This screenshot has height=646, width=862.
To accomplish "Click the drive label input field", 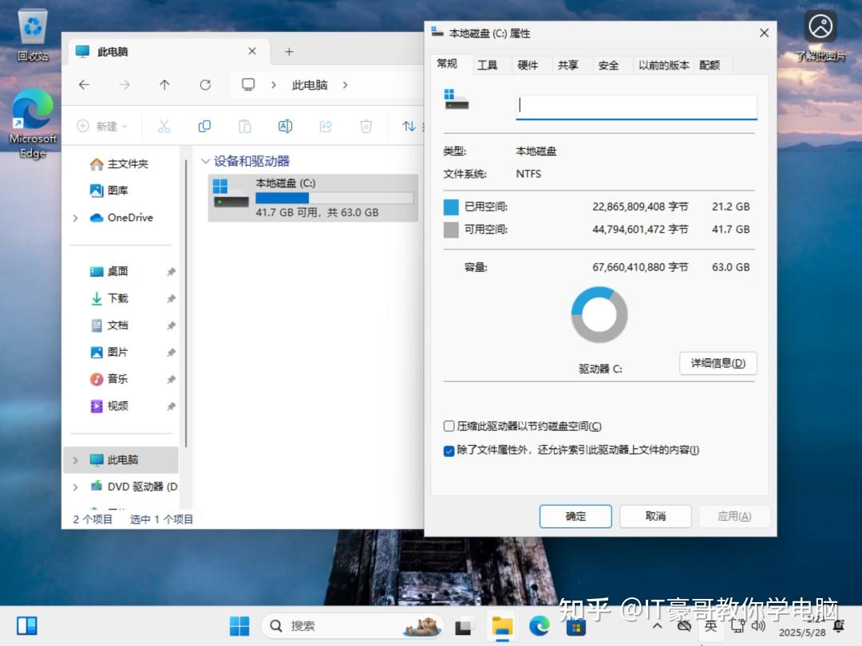I will (635, 105).
